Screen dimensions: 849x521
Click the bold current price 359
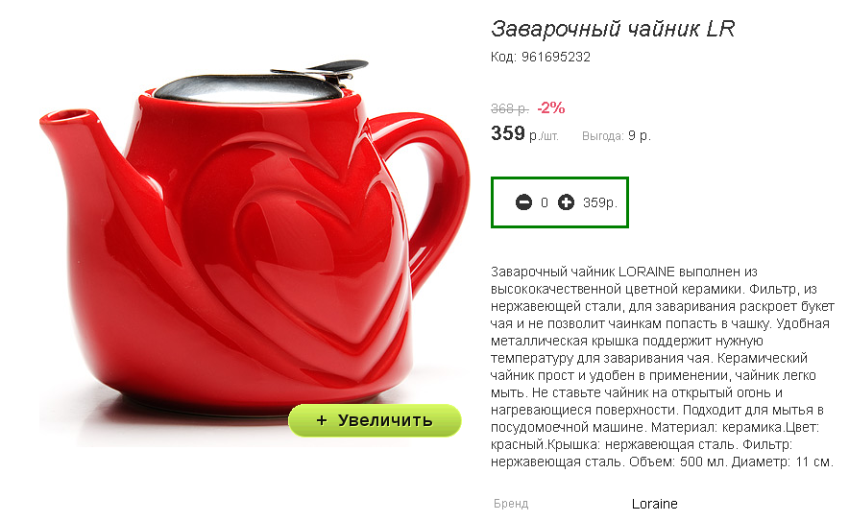[508, 133]
